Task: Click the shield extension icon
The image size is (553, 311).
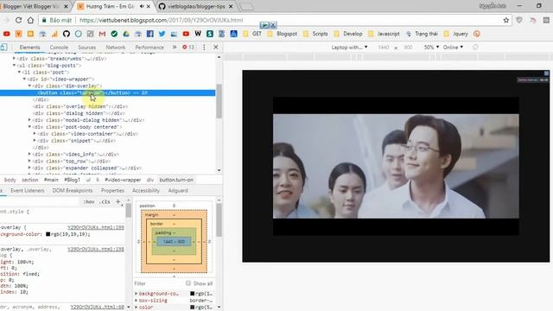Action: tap(519, 20)
